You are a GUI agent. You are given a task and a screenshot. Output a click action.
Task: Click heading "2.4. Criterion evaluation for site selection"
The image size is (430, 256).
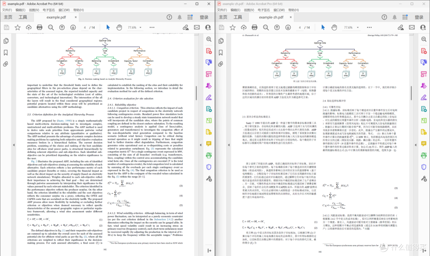(x=130, y=98)
